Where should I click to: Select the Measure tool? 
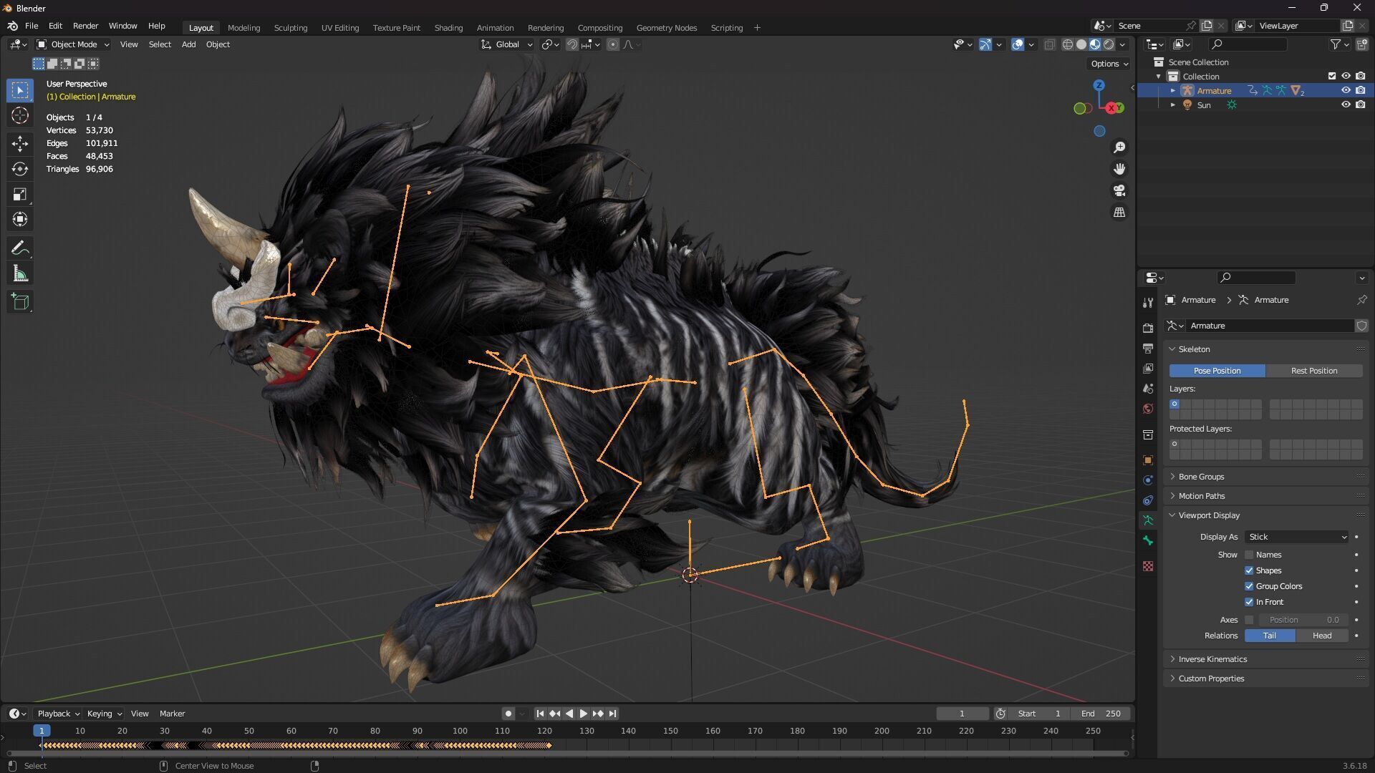pyautogui.click(x=20, y=273)
